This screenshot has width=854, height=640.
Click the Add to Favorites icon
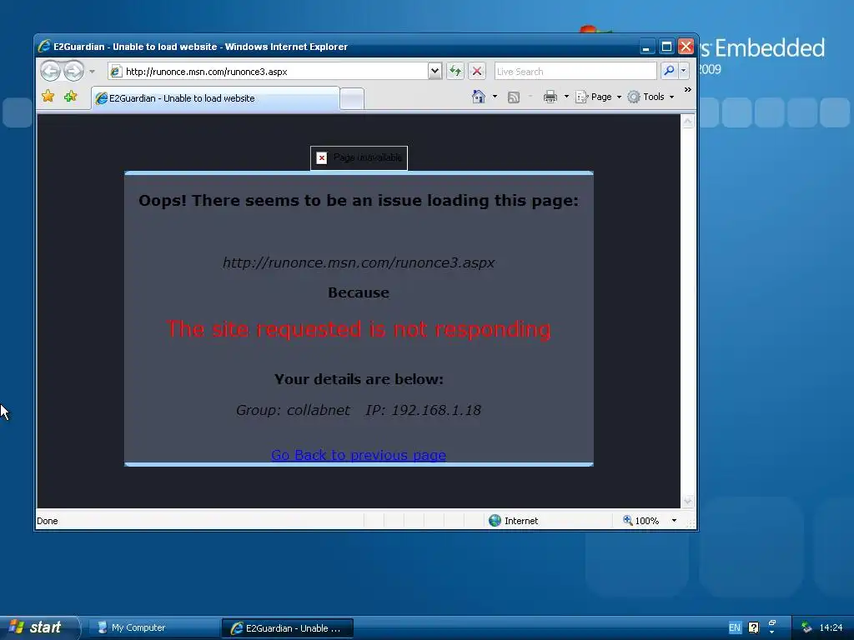[70, 97]
